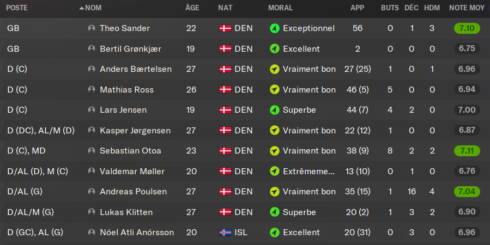Screen dimensions: 490x245
Task: Sort table by NOTE MOY header
Action: tap(467, 8)
